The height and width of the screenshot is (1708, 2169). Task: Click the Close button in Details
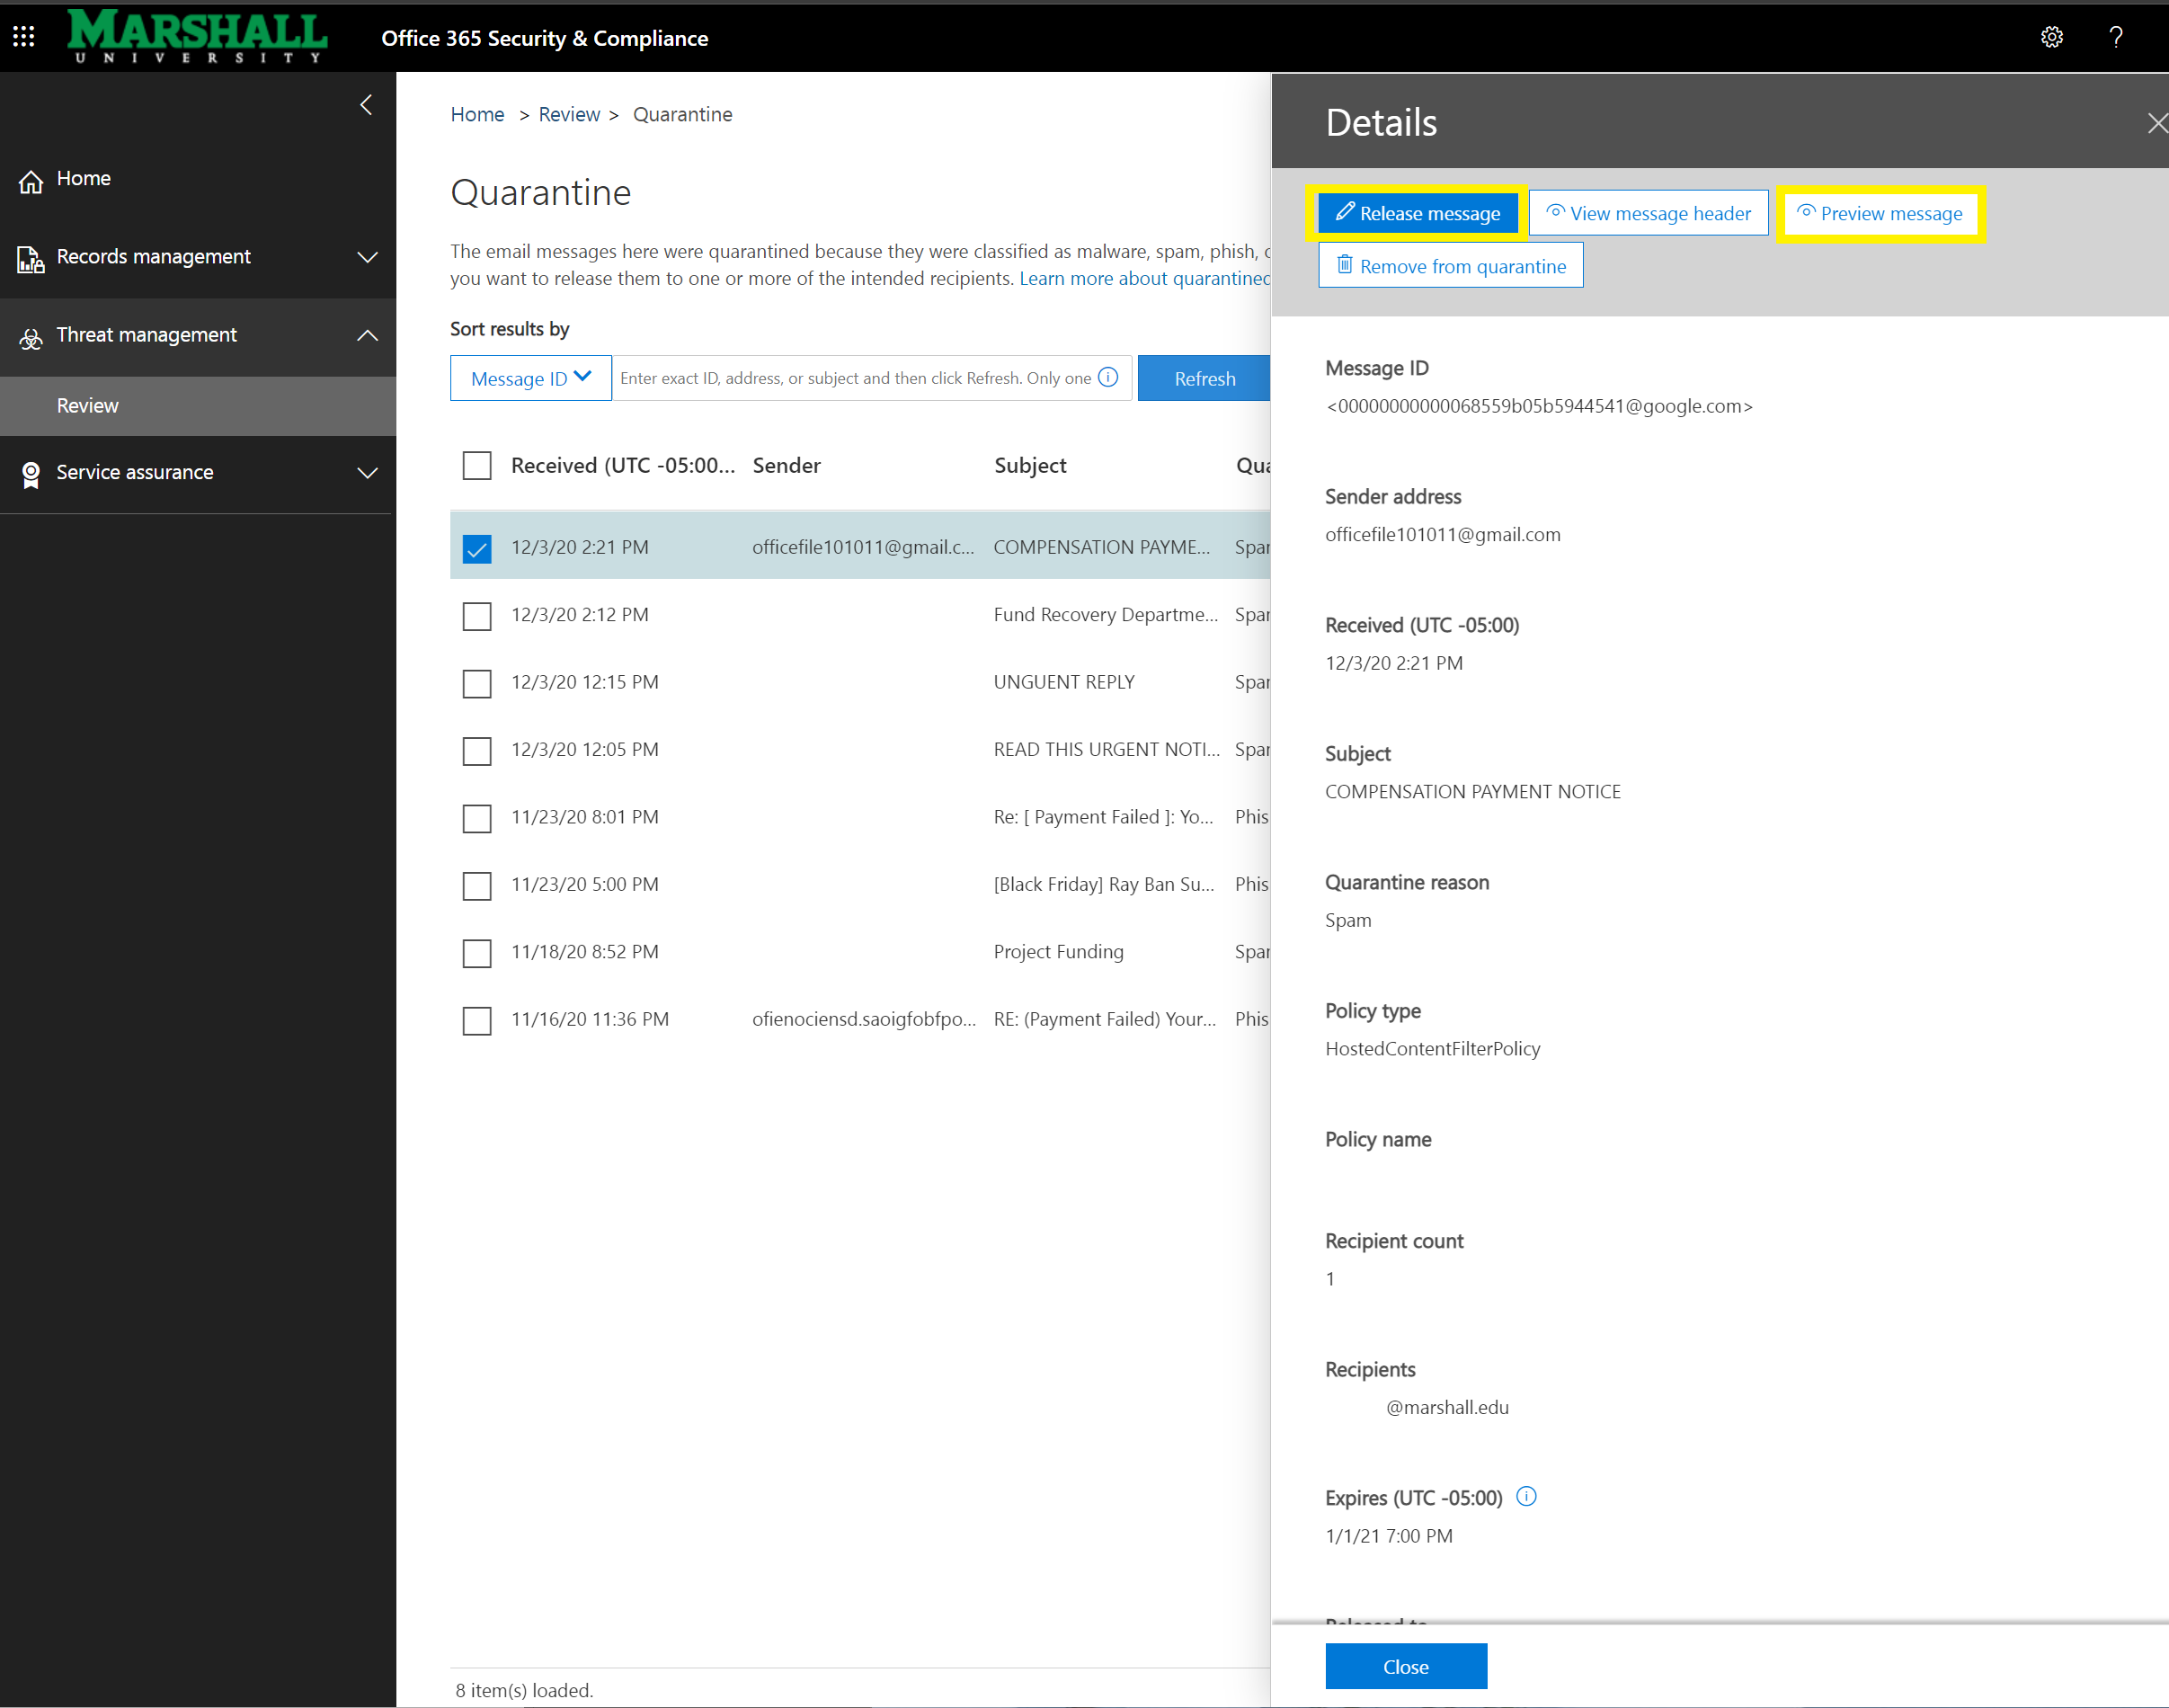tap(1406, 1666)
